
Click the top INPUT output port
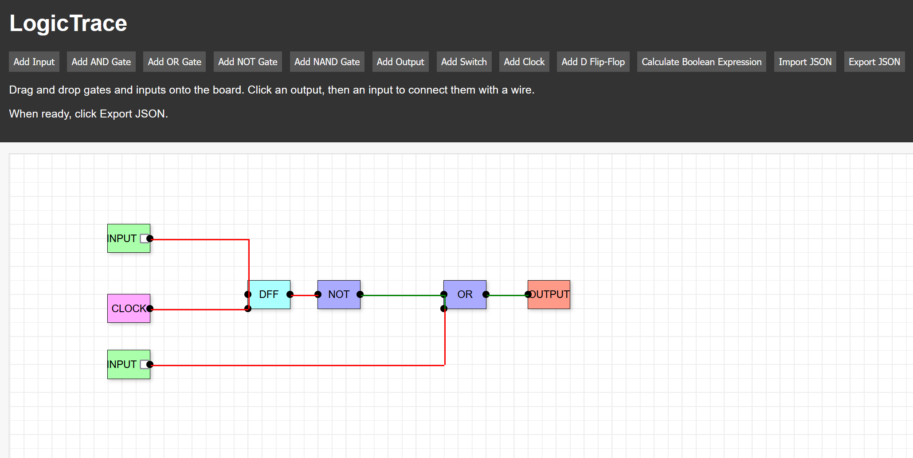pos(150,239)
